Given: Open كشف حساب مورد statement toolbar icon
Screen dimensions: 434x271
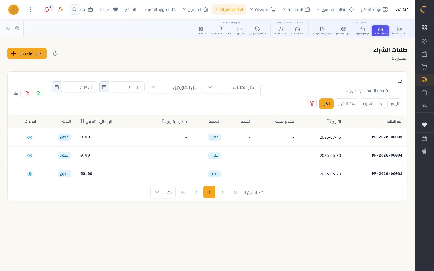Looking at the screenshot, I should point(221,31).
